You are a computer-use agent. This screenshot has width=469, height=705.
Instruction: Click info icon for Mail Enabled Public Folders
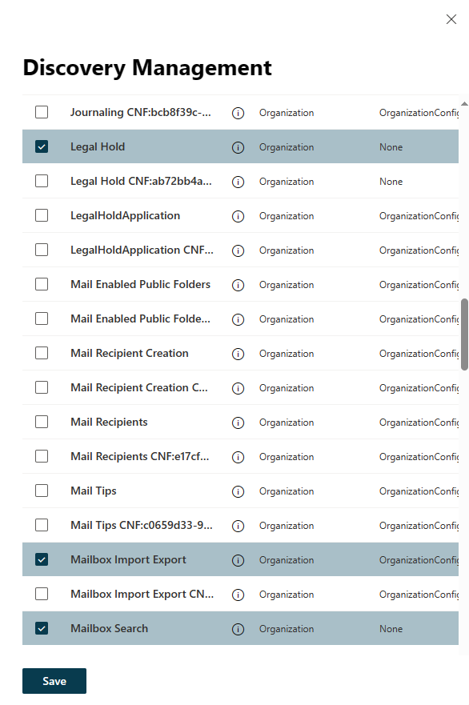pyautogui.click(x=238, y=285)
